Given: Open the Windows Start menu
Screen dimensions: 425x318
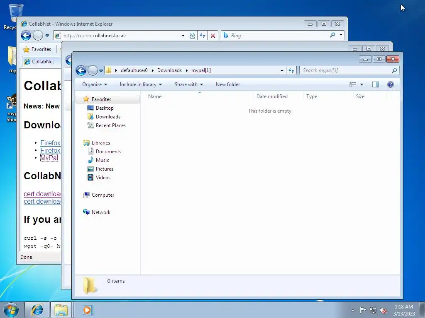Looking at the screenshot, I should pyautogui.click(x=11, y=310).
